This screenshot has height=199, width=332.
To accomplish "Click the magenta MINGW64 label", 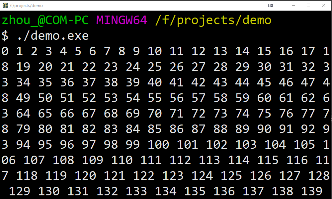I will pos(122,20).
